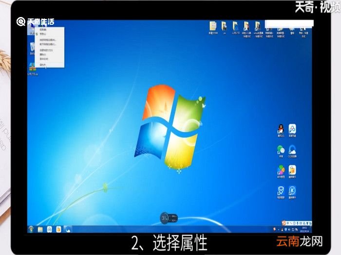Image resolution: width=341 pixels, height=255 pixels.
Task: Open the Windows Start menu orb
Action: (x=31, y=229)
